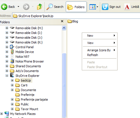Click the folder tree scrollbar thumb
This screenshot has width=140, height=118.
click(x=64, y=85)
